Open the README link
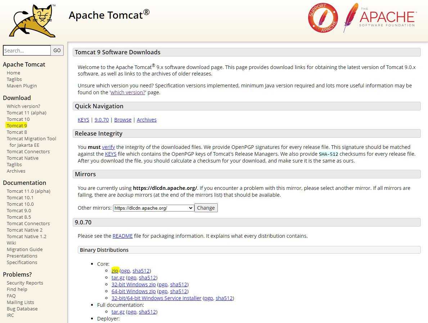This screenshot has height=323, width=428. tap(122, 236)
